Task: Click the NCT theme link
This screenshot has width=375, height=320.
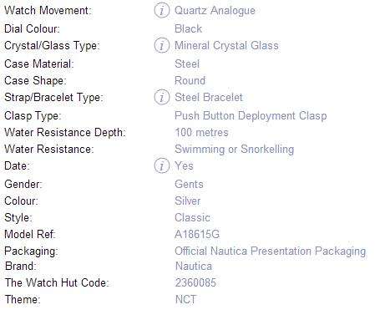Action: [x=185, y=299]
